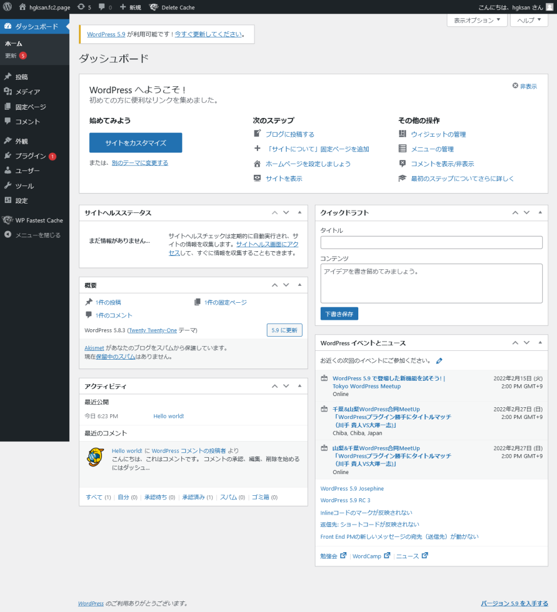Open 1件の固定ページ link

pos(226,303)
